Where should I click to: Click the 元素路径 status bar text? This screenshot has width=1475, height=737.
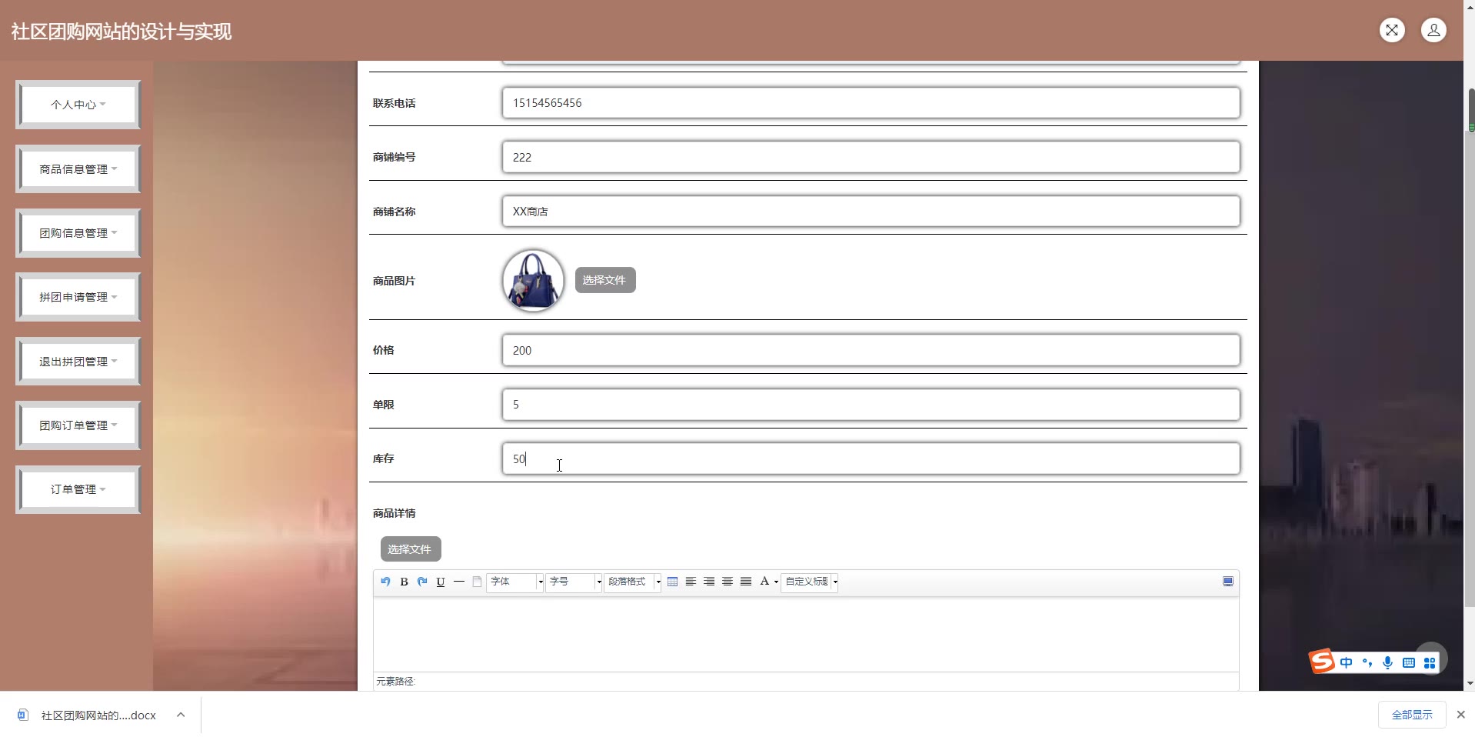395,682
